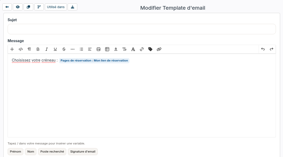Insert the Prénom variable

coord(15,152)
